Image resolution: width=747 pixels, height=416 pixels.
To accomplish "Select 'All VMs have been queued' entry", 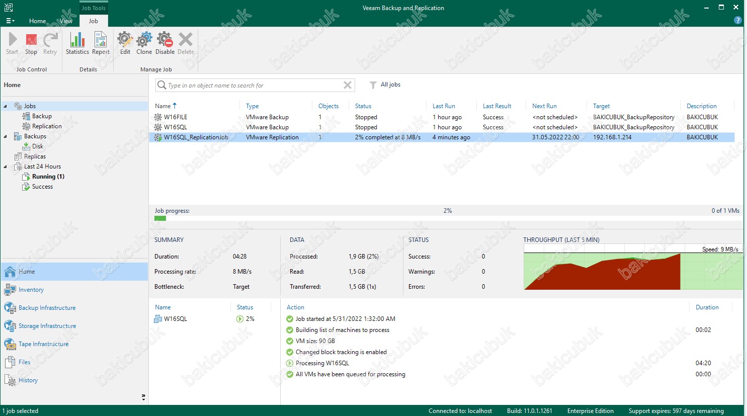I will (x=350, y=374).
